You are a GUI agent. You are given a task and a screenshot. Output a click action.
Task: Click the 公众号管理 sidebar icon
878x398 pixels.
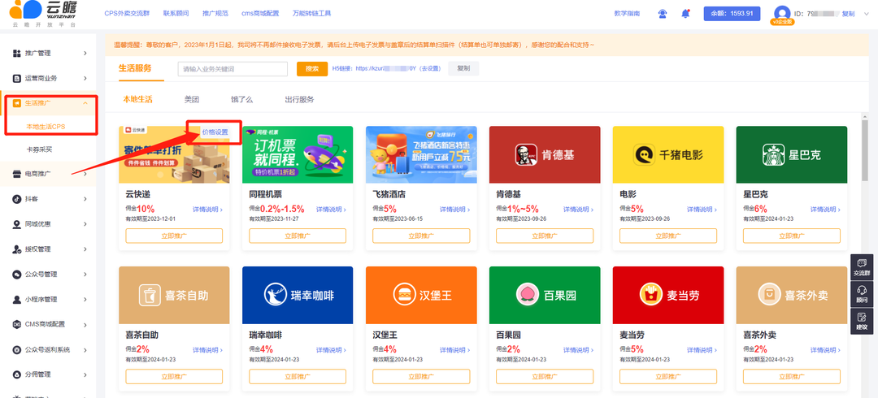point(16,275)
